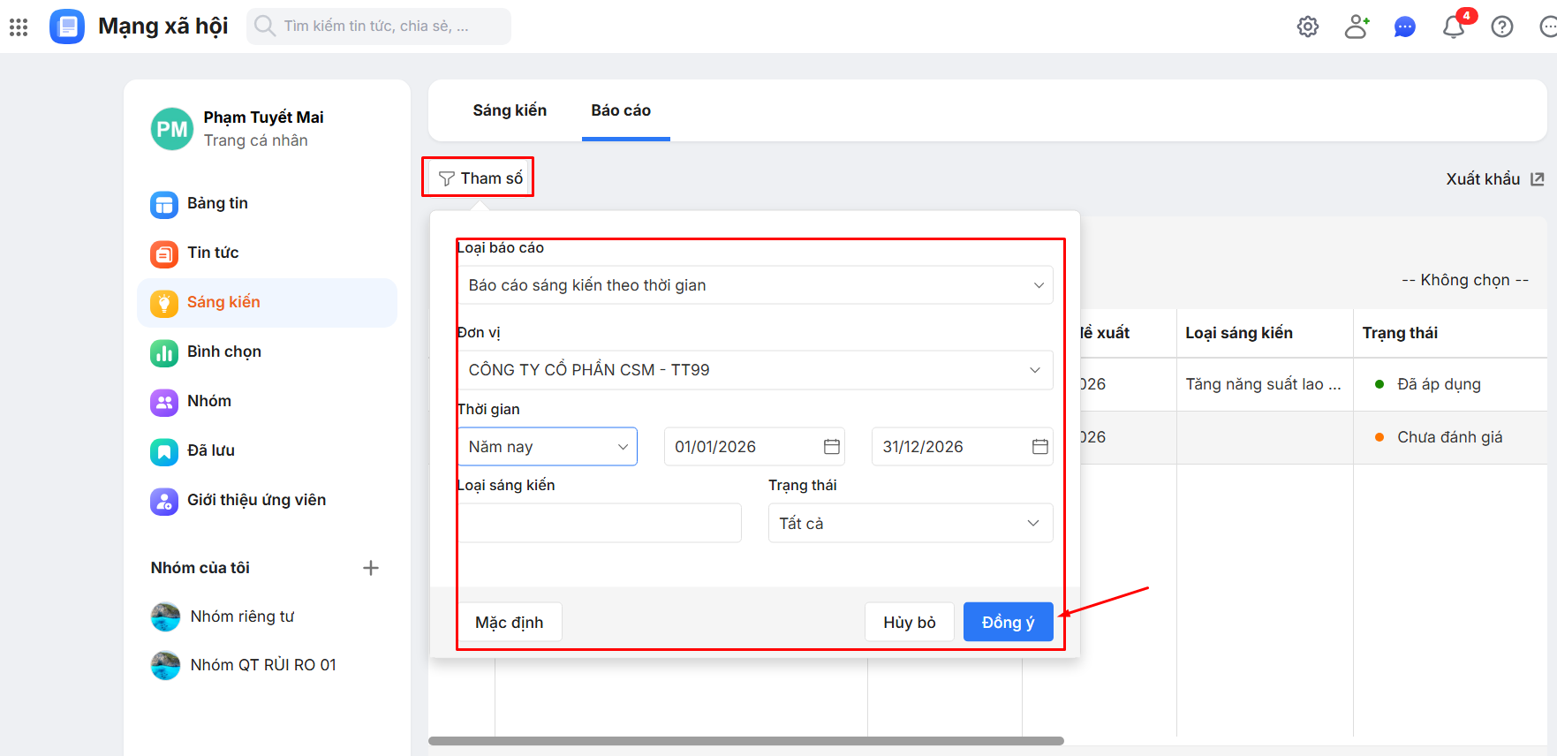Click the Loại sáng kiến input field
1557x756 pixels.
pos(600,524)
